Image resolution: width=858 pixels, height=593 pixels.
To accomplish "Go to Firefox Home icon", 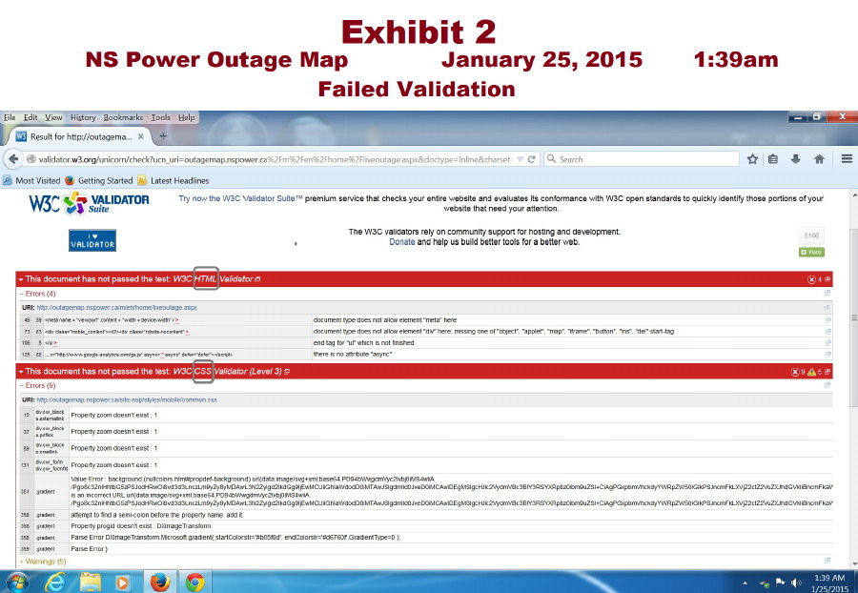I will 819,159.
